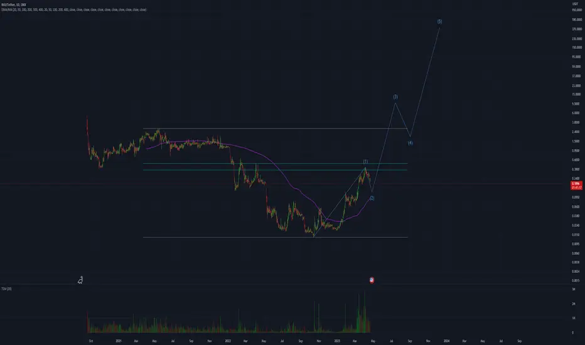Click the wave label (2)
The image size is (585, 345).
tap(372, 198)
